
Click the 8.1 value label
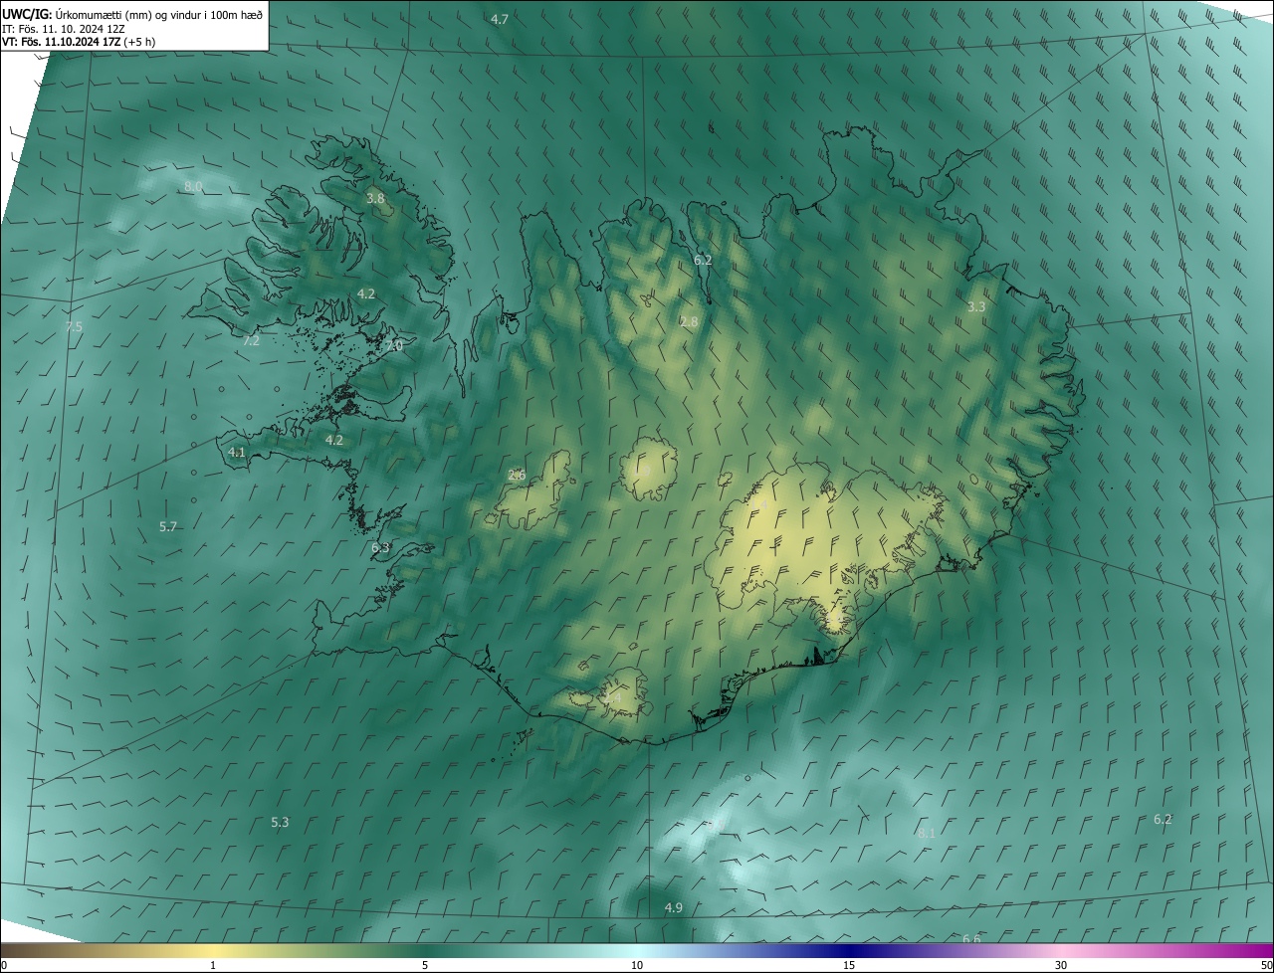tap(927, 833)
